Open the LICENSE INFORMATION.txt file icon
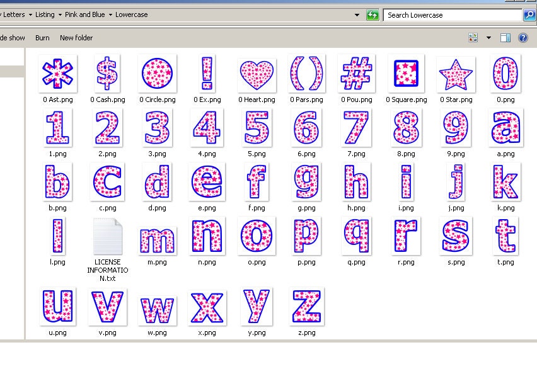 107,236
